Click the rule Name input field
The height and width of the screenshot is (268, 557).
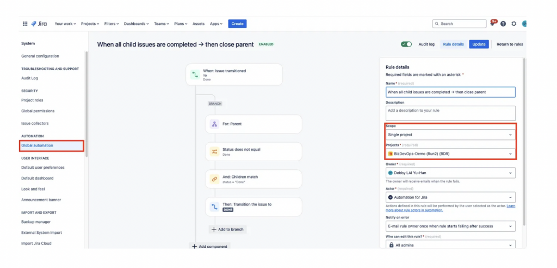[x=450, y=92]
